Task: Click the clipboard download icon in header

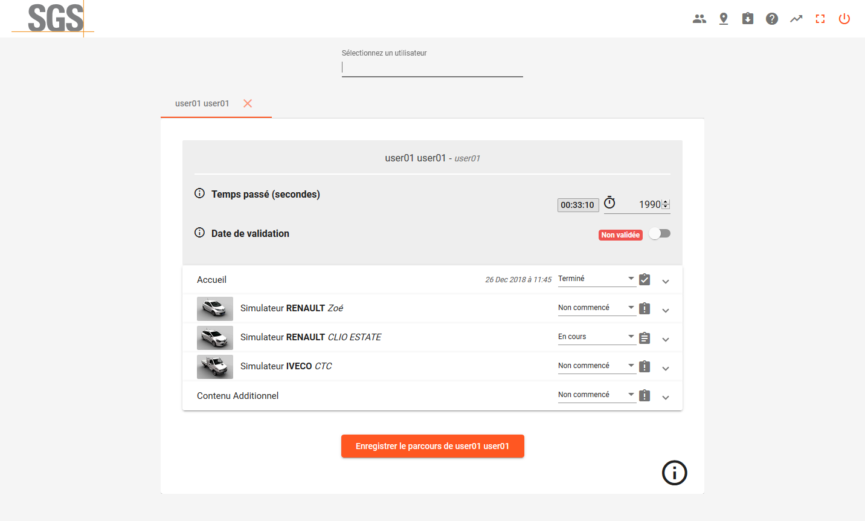Action: point(748,19)
